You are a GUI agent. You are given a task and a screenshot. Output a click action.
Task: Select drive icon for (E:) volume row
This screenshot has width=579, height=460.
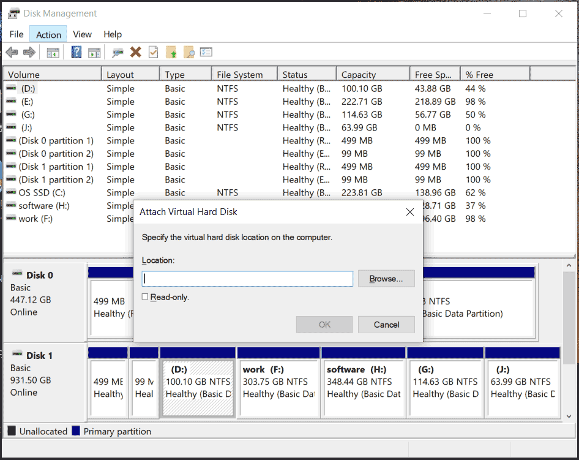coord(11,101)
